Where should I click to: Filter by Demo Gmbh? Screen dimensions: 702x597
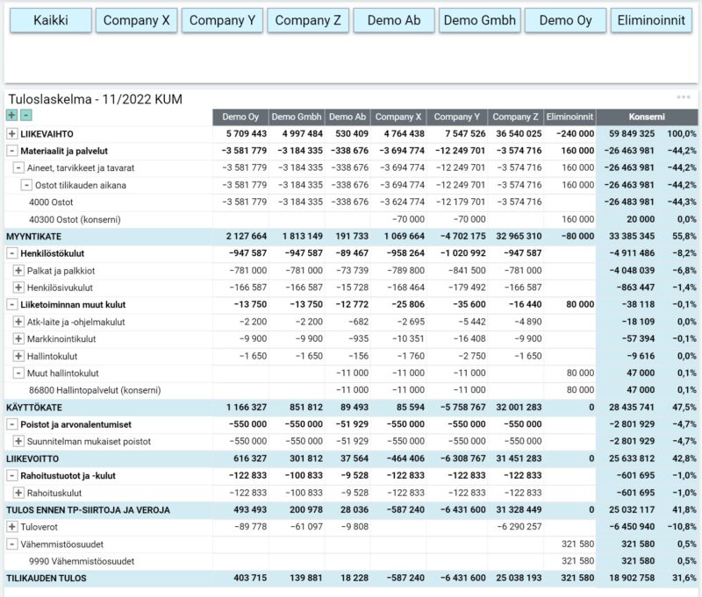480,20
